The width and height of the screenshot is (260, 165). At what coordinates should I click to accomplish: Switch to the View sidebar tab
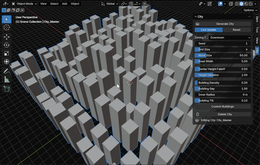pyautogui.click(x=257, y=40)
